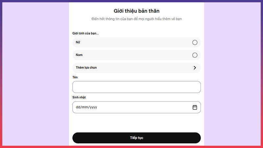Click empty white space above Tiếp tục

pyautogui.click(x=136, y=123)
